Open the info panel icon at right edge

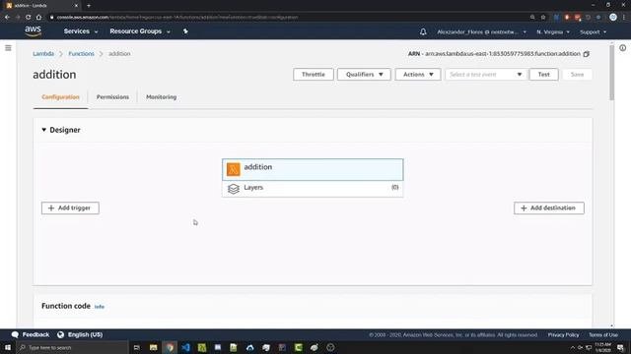[x=622, y=48]
